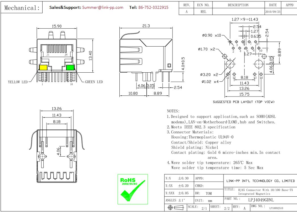Click the RJ45 Connector title description

coord(265,192)
